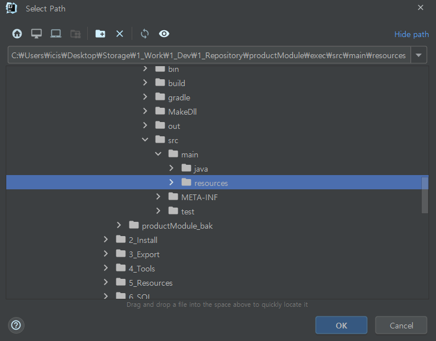Viewport: 436px width, 341px height.
Task: Click the IntelliJ logo in title bar
Action: pyautogui.click(x=11, y=8)
